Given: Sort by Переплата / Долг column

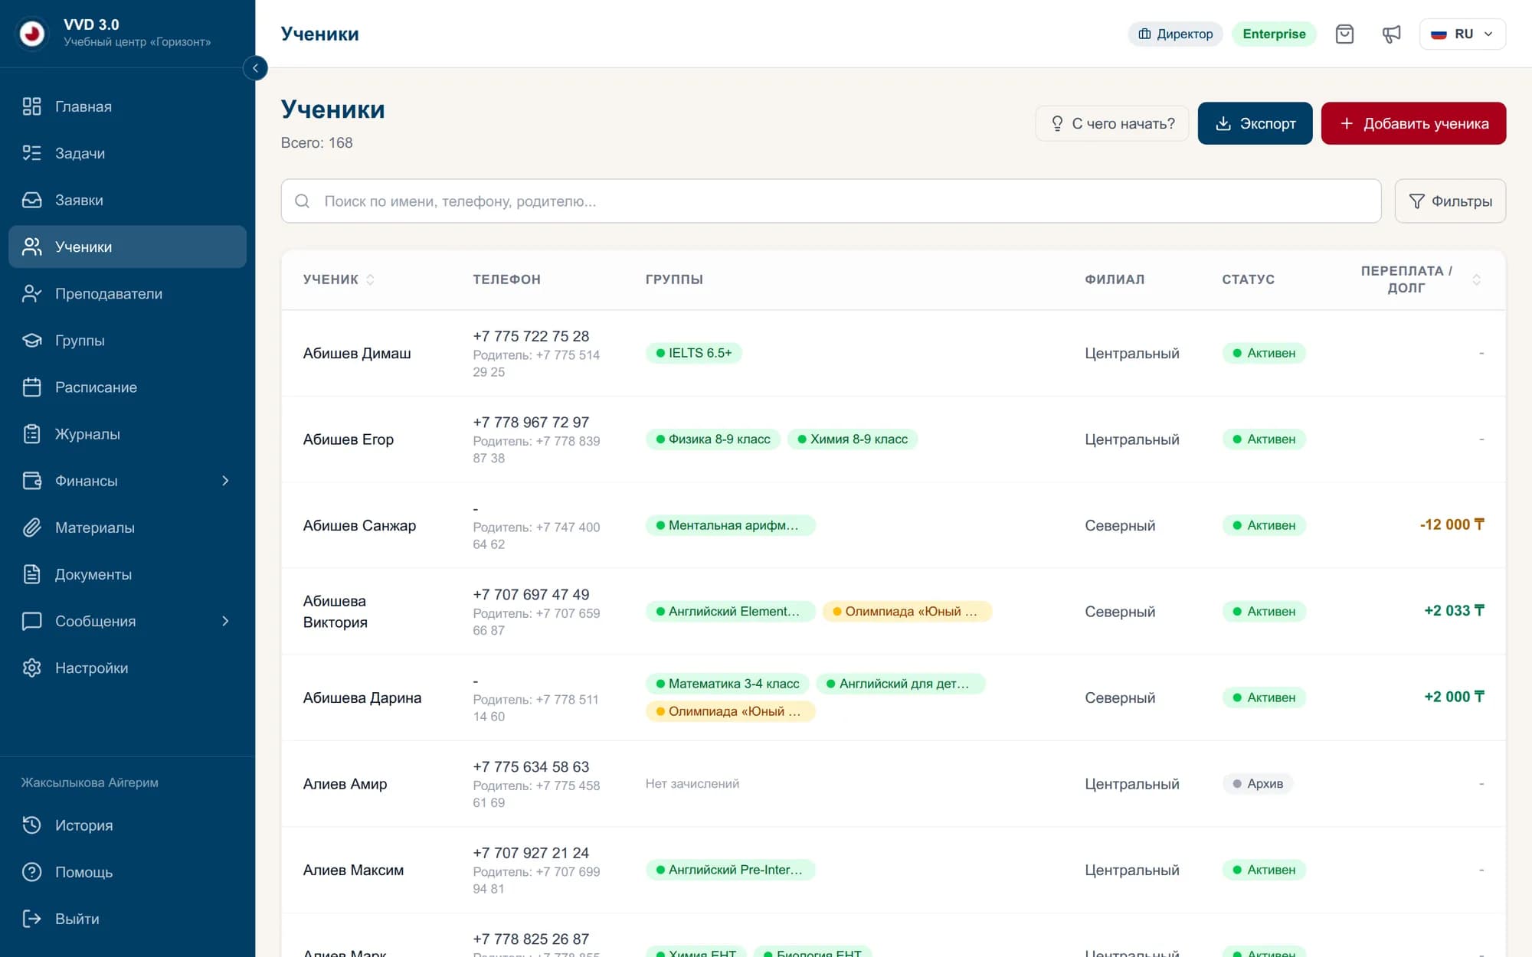Looking at the screenshot, I should click(1420, 279).
